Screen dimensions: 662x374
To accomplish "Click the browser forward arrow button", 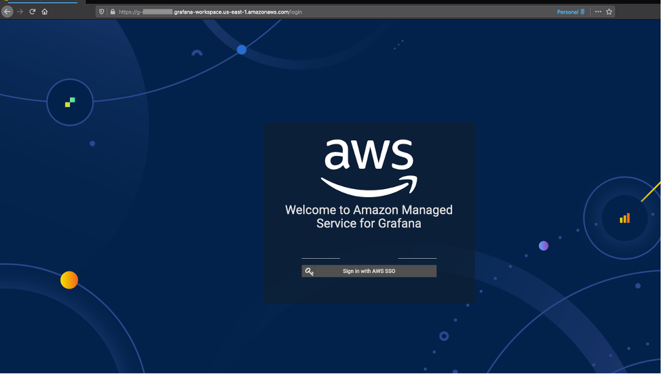I will coord(20,12).
